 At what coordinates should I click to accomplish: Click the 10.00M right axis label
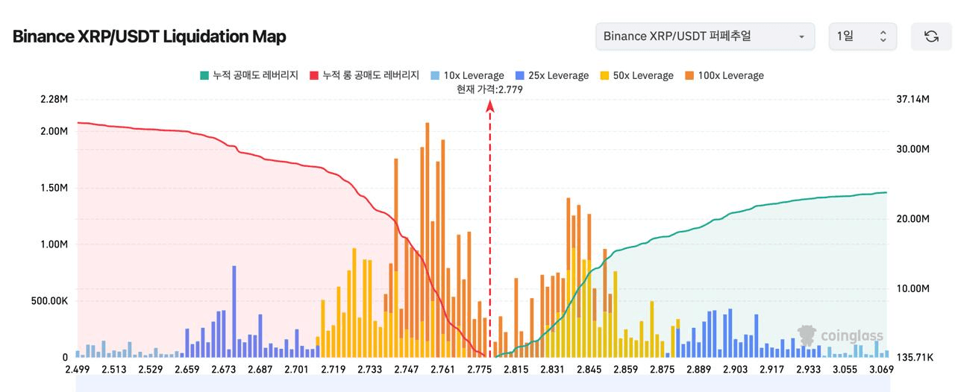(912, 288)
